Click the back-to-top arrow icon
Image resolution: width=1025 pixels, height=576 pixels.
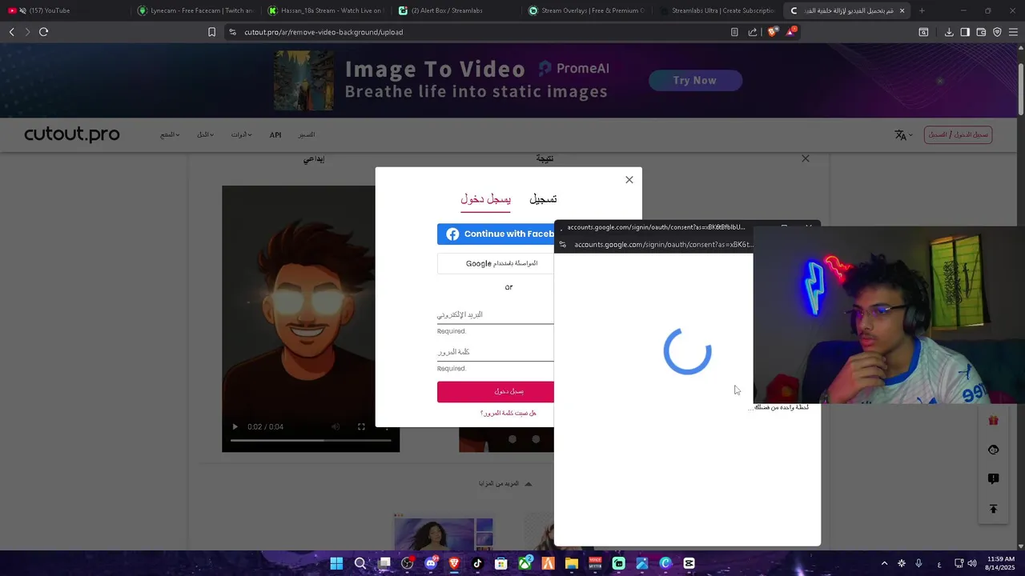(x=994, y=509)
